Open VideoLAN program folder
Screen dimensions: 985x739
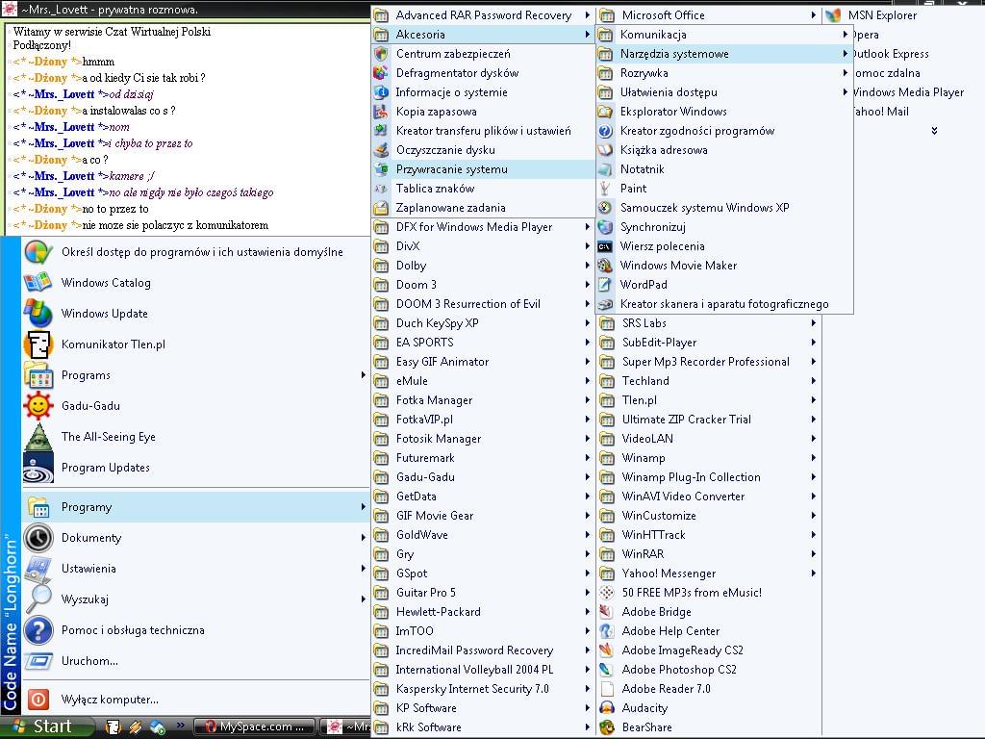point(709,439)
